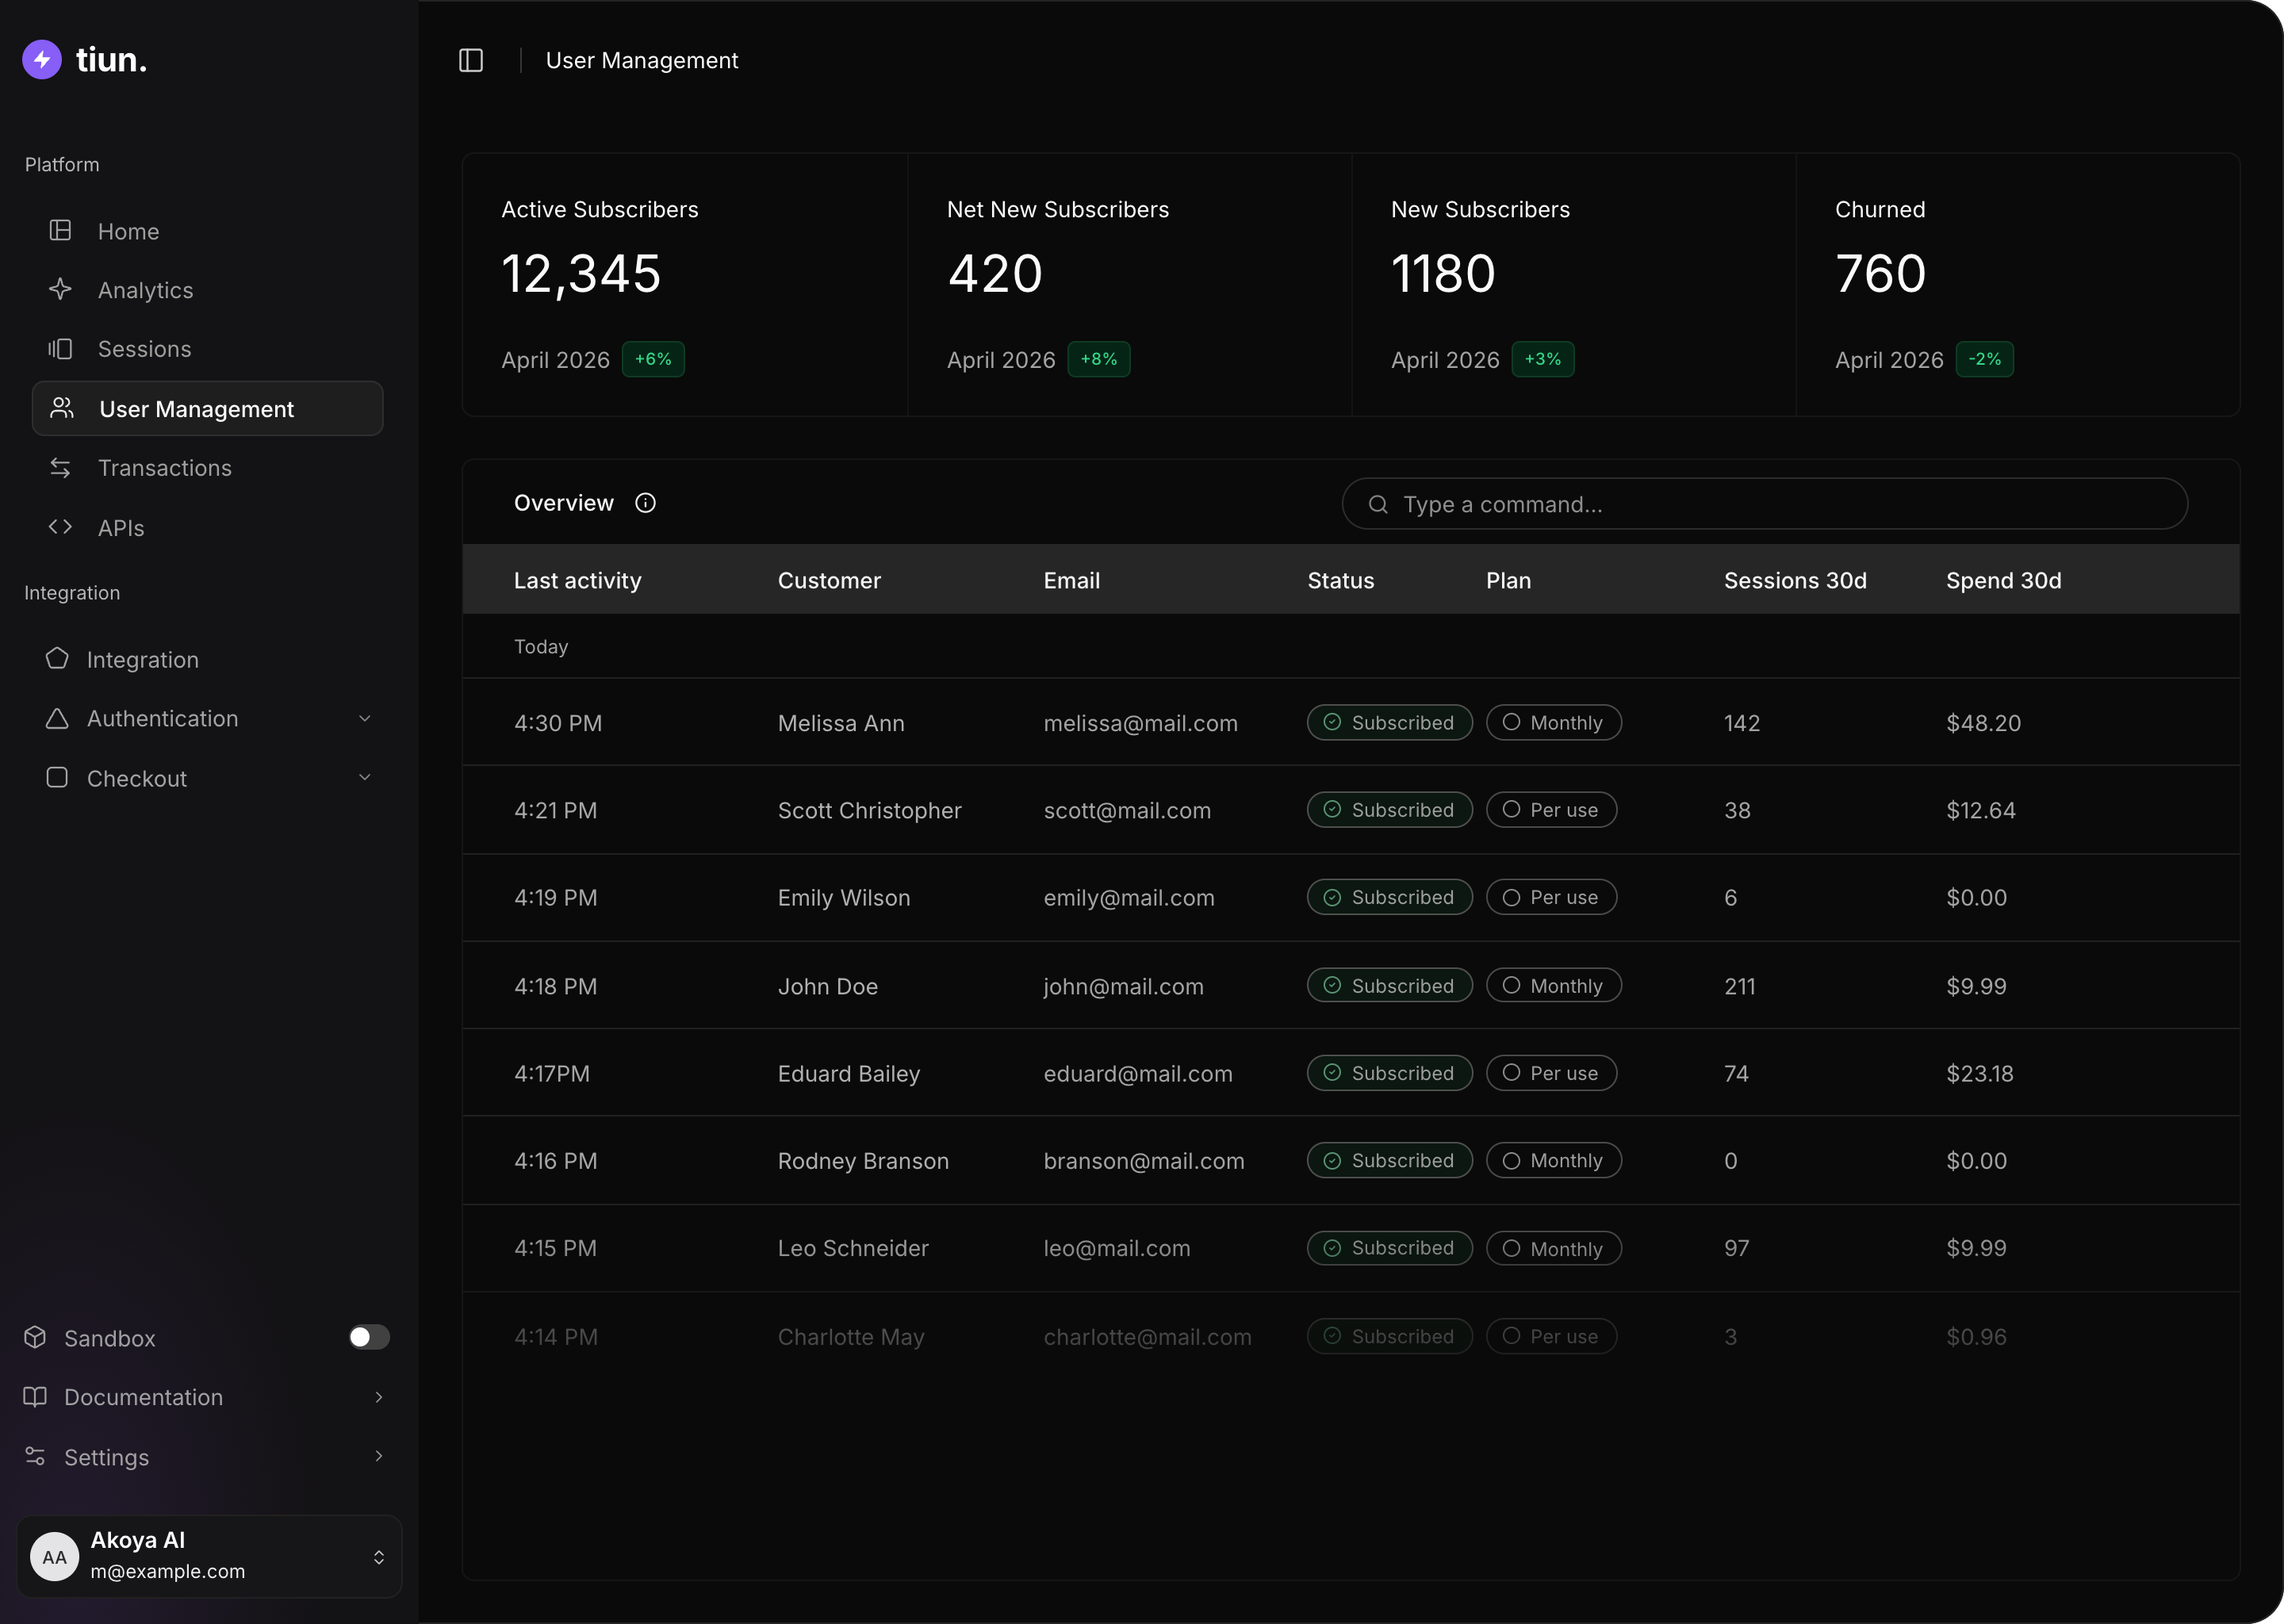Click the +6% Active Subscribers badge
This screenshot has height=1624, width=2284.
(653, 359)
